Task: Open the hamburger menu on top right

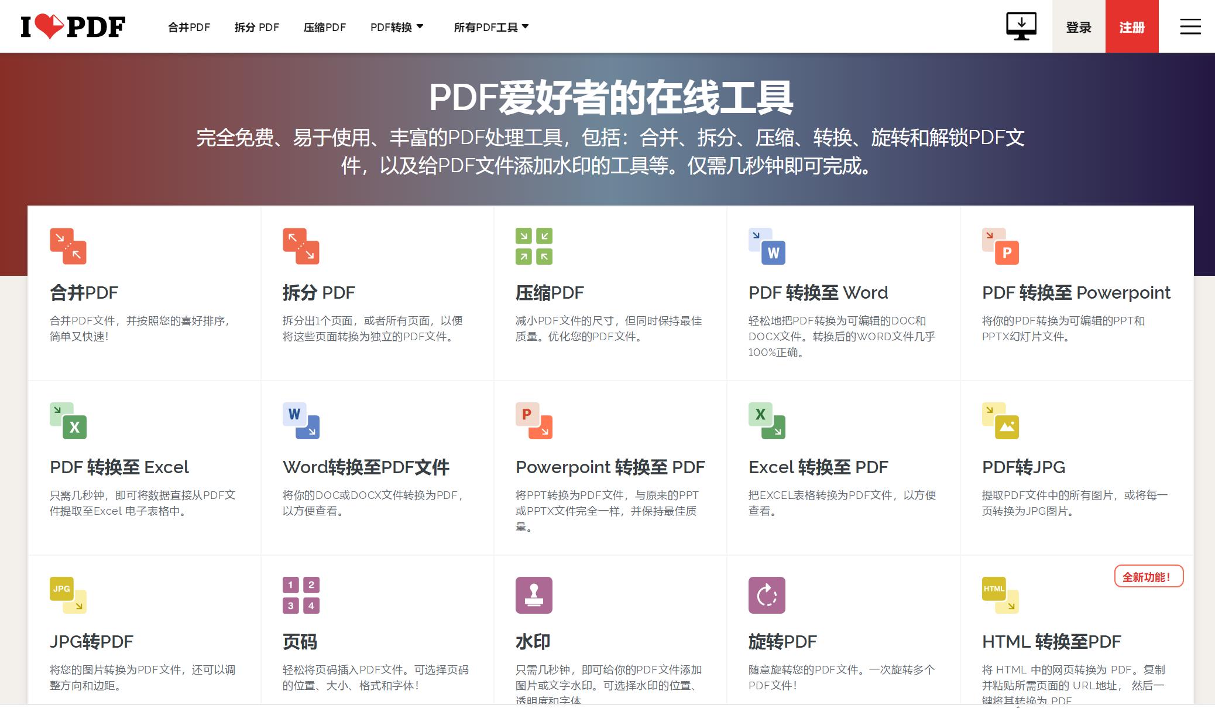Action: (1189, 26)
